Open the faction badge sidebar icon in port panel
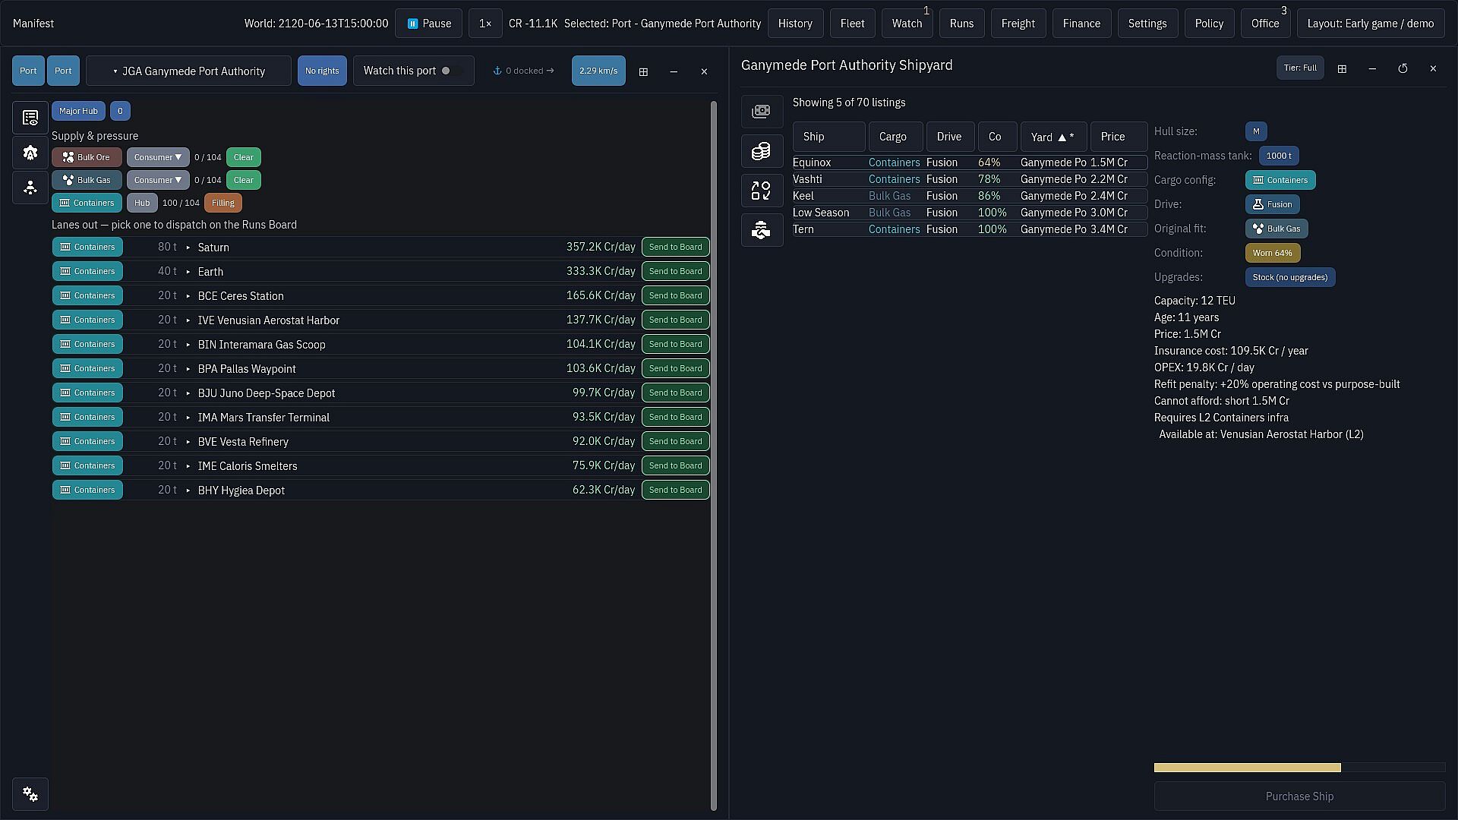This screenshot has height=820, width=1458. 30,153
